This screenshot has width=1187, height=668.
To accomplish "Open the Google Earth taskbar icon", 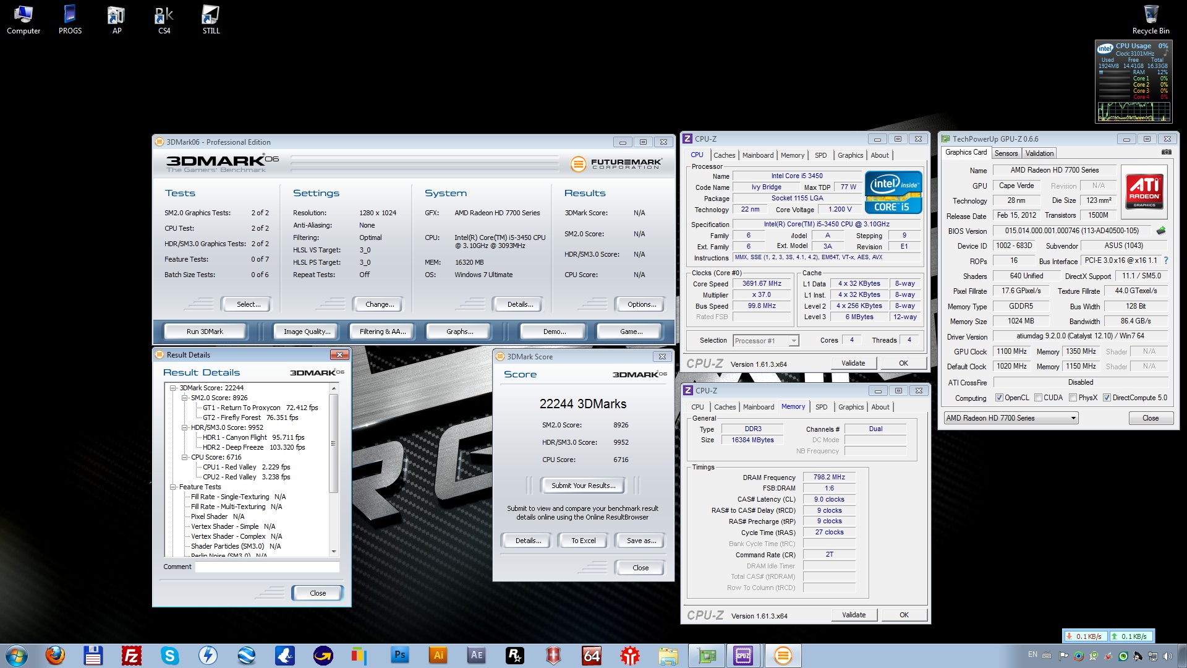I will point(246,655).
